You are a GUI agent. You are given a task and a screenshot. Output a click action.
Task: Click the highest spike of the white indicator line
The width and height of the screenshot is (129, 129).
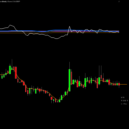[x=10, y=25]
